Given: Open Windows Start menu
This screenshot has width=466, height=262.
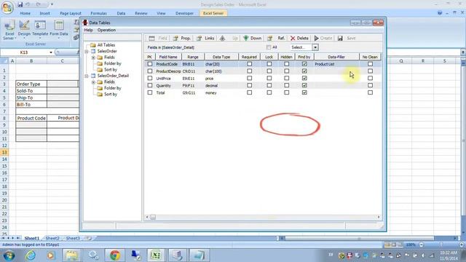Looking at the screenshot, I should [x=9, y=255].
